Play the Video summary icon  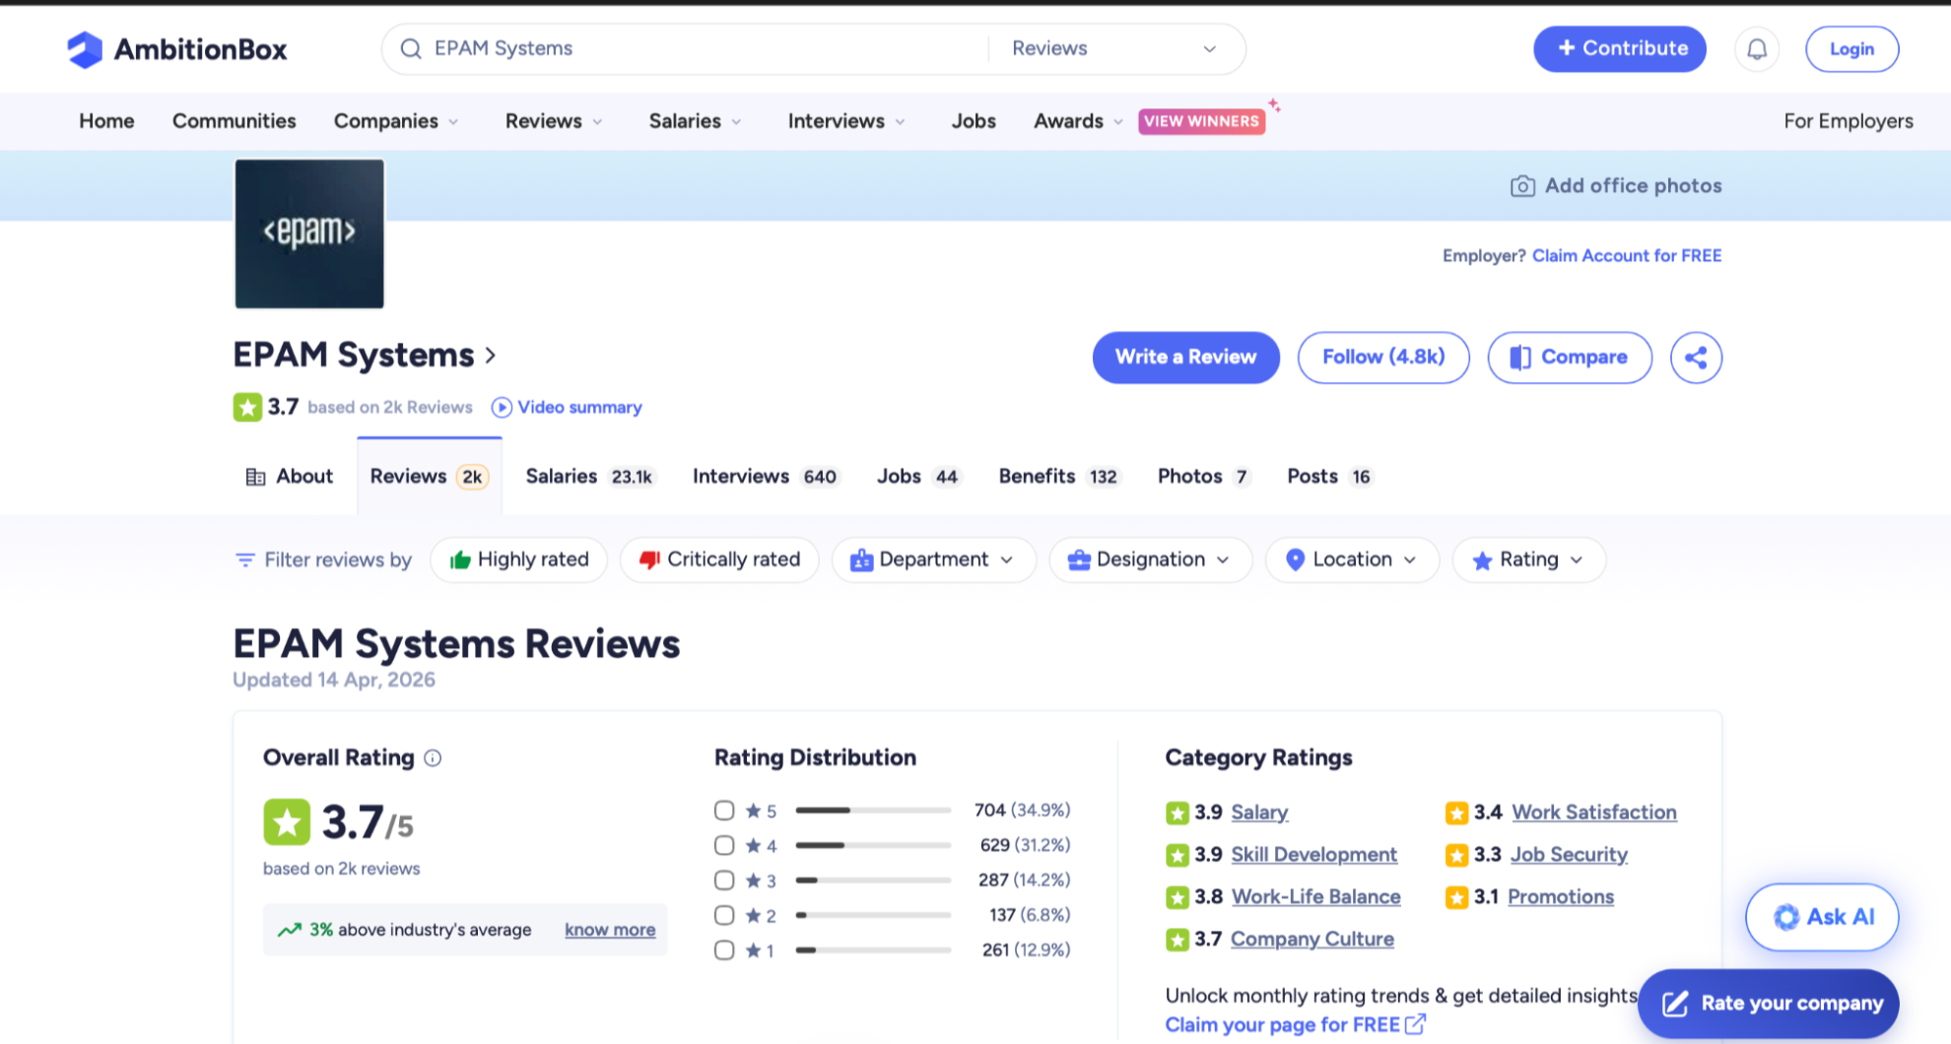(502, 408)
